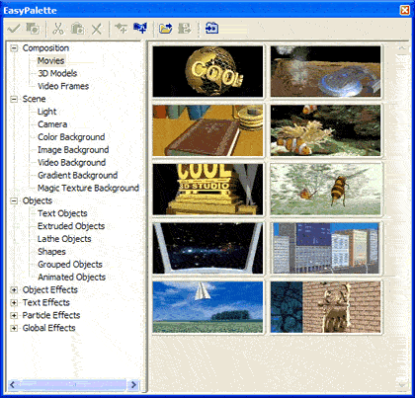Click the rightmost blue toolbar icon
This screenshot has width=415, height=398.
[x=211, y=29]
